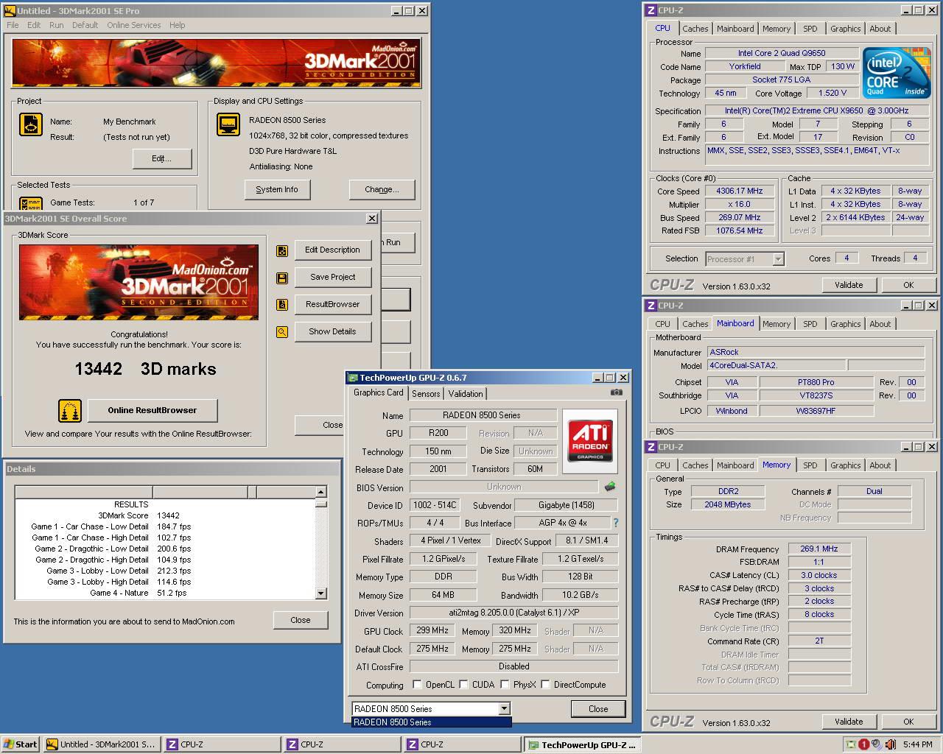The width and height of the screenshot is (943, 754).
Task: Switch to the Sensors tab in GPU-Z
Action: pos(426,394)
